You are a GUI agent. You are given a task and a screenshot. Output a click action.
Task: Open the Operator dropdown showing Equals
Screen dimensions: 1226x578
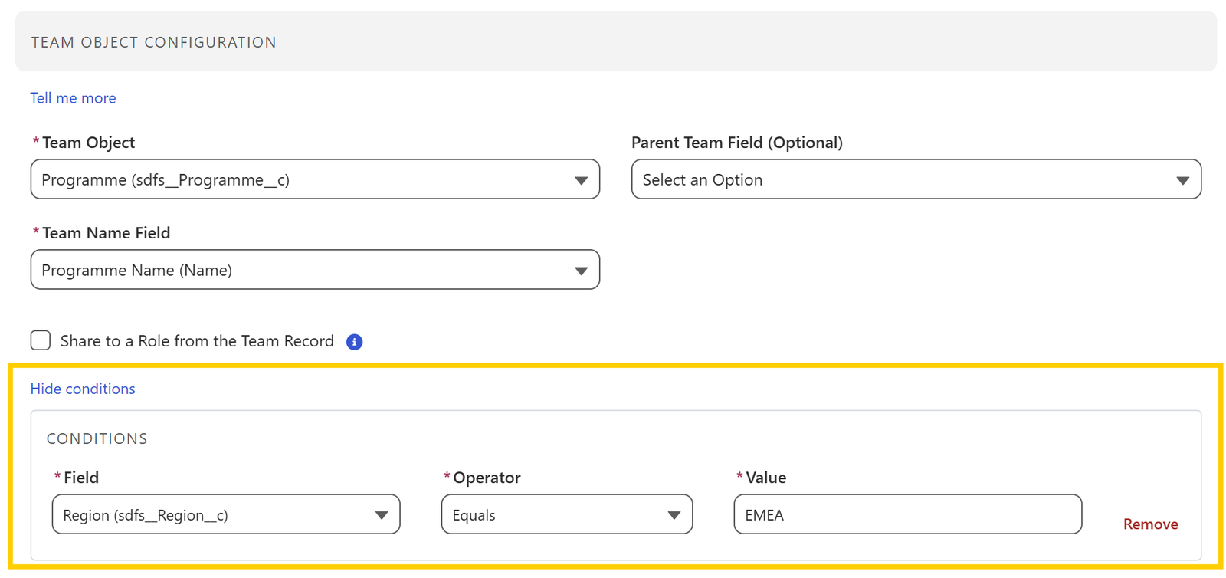(x=567, y=514)
